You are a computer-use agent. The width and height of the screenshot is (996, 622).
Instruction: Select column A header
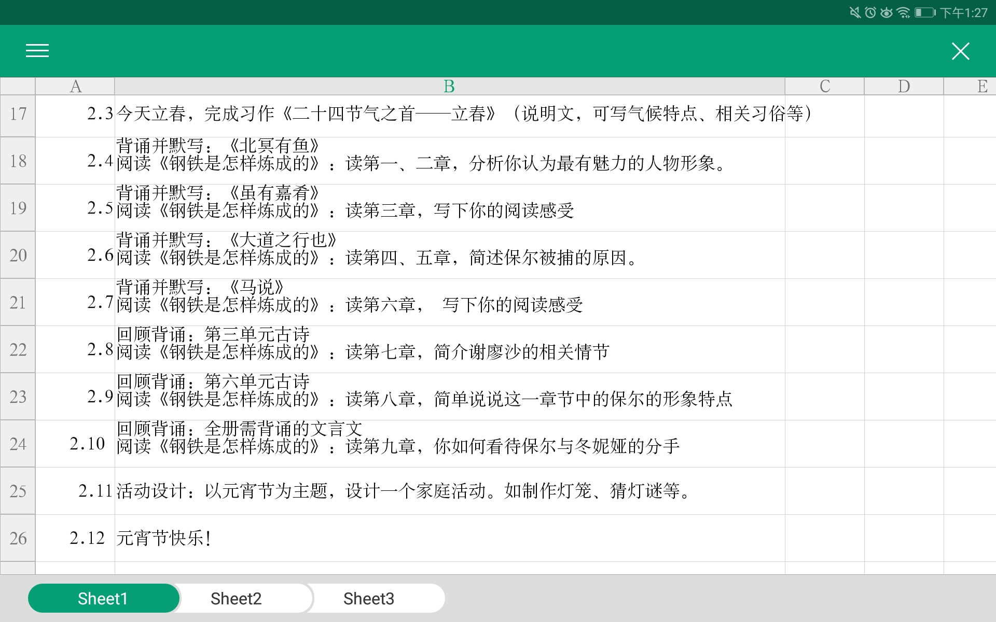(74, 86)
